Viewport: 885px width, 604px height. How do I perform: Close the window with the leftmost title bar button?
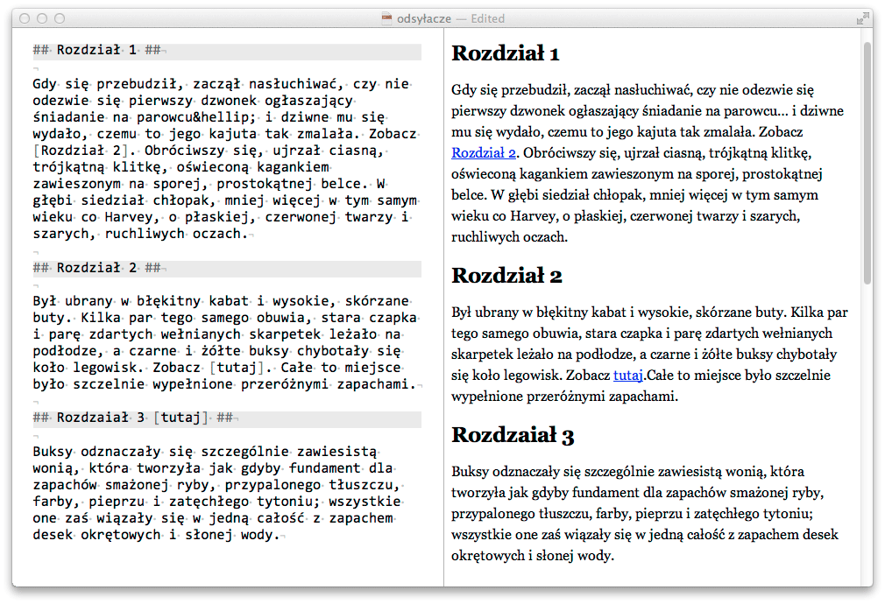coord(25,18)
